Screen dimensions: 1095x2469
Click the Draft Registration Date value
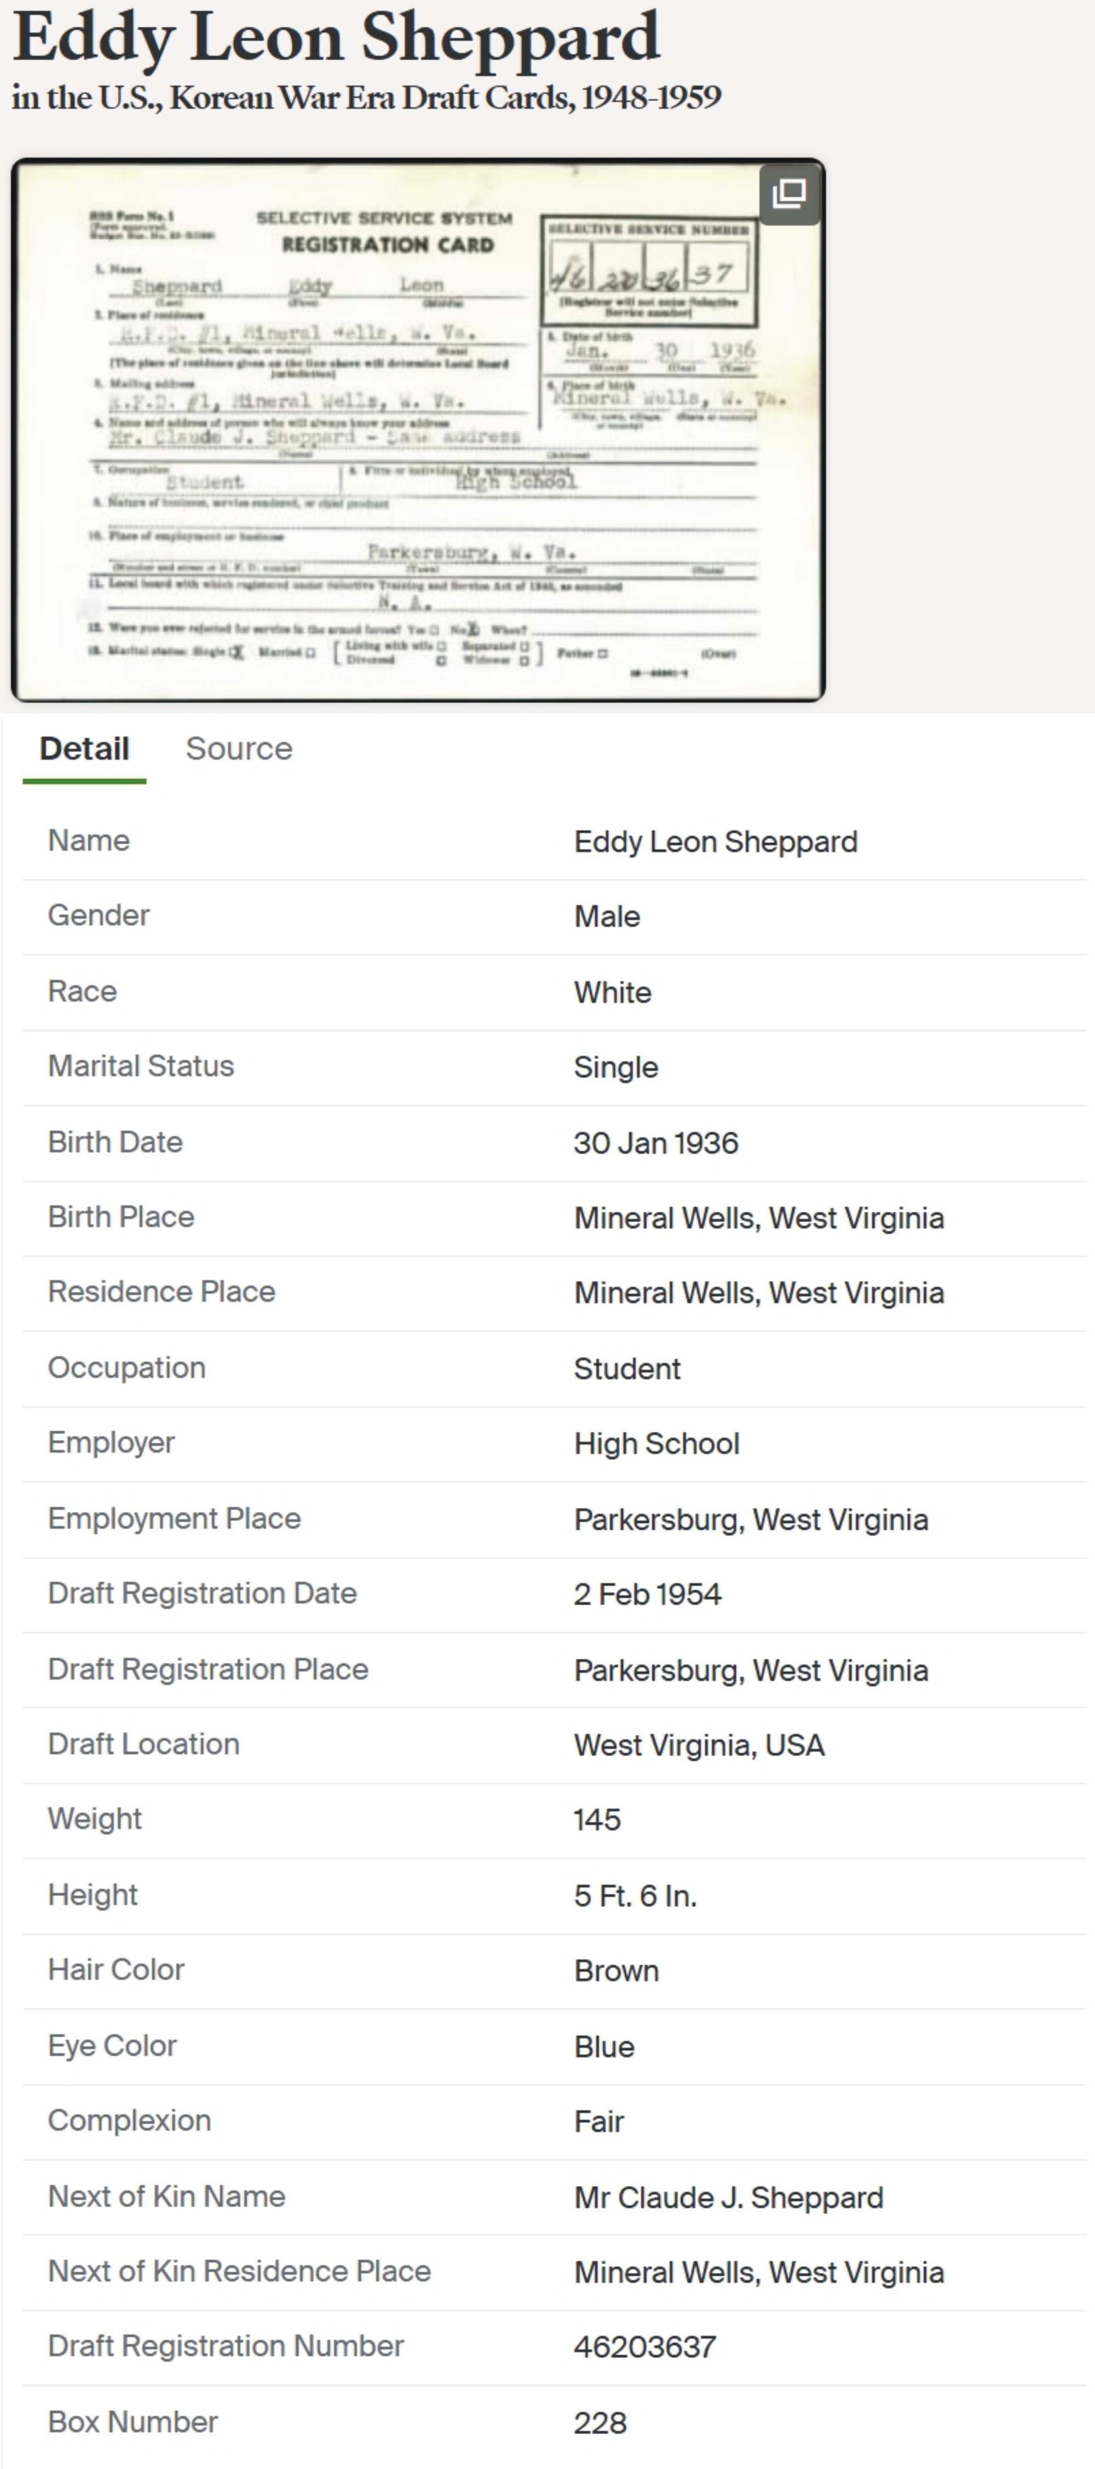click(x=648, y=1594)
